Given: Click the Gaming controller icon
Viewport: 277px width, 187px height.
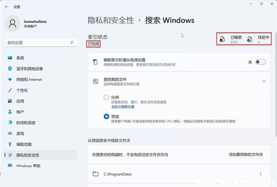Looking at the screenshot, I should (10, 133).
